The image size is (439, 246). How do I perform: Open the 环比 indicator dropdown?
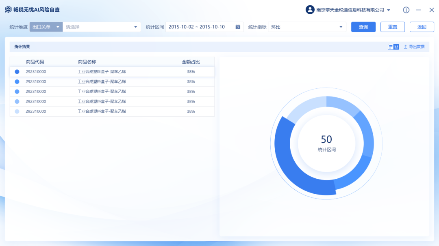[307, 27]
